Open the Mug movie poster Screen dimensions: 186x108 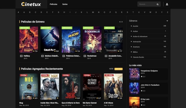29,87
